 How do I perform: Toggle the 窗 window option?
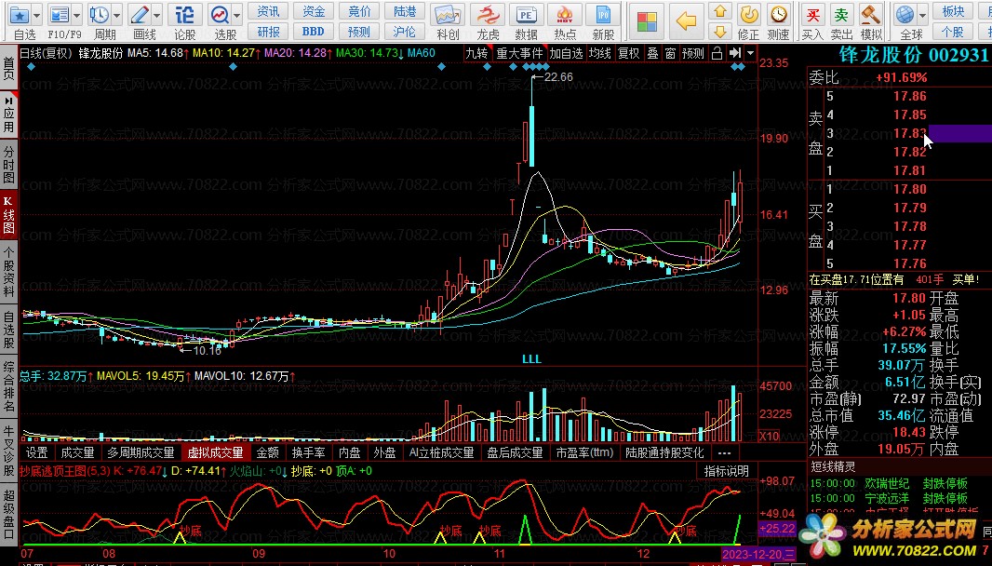pos(670,53)
